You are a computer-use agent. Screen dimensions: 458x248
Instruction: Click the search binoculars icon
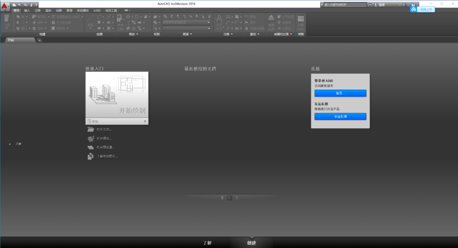pyautogui.click(x=370, y=5)
